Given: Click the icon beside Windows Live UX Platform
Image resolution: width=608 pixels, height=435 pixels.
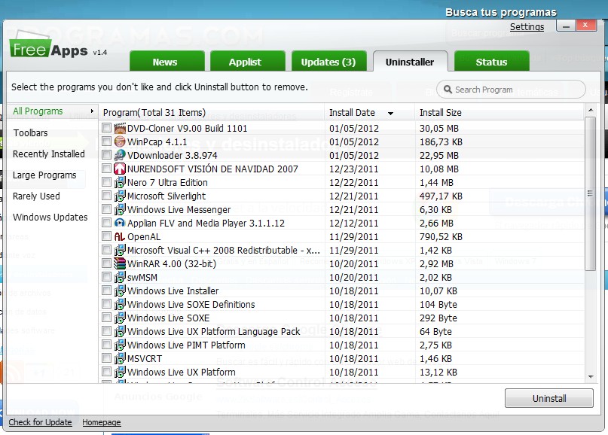Looking at the screenshot, I should [x=120, y=373].
